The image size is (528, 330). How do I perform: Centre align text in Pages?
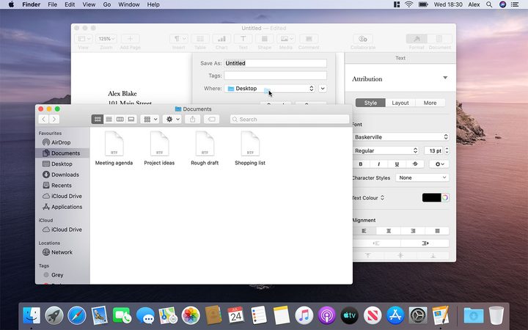click(389, 231)
